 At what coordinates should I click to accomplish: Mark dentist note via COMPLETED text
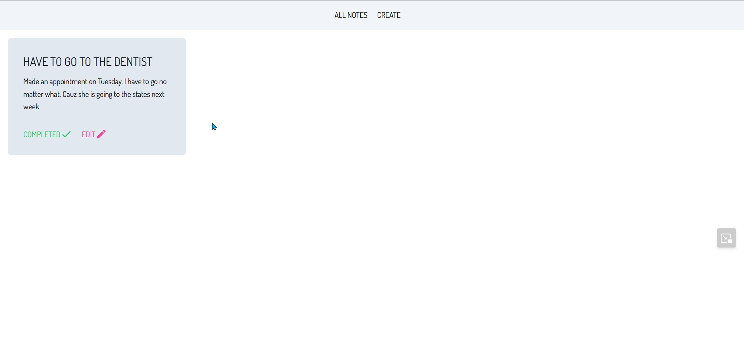[42, 134]
